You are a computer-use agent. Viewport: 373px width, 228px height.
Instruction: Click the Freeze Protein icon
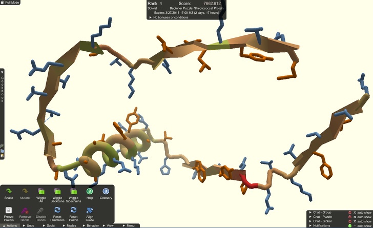point(9,210)
